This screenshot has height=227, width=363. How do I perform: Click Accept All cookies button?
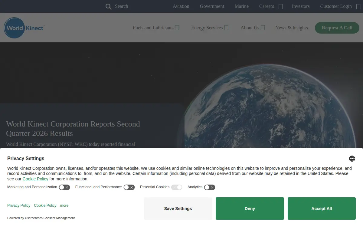click(322, 209)
